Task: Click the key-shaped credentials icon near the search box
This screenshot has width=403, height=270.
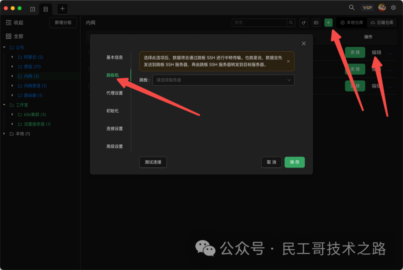Action: [x=303, y=22]
